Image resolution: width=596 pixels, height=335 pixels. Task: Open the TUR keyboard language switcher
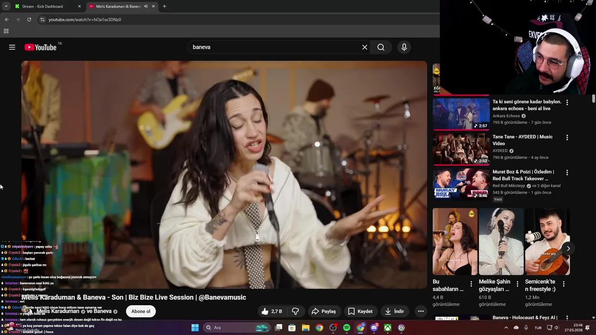pos(538,328)
